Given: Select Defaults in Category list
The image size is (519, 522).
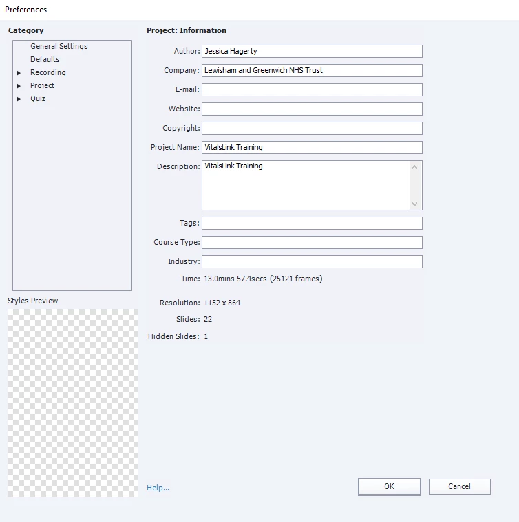Looking at the screenshot, I should coord(45,59).
